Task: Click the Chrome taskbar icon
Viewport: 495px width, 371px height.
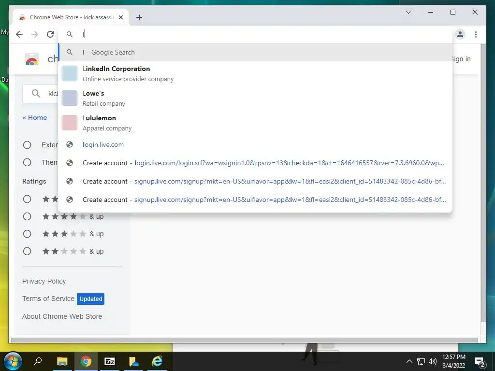Action: click(x=86, y=361)
